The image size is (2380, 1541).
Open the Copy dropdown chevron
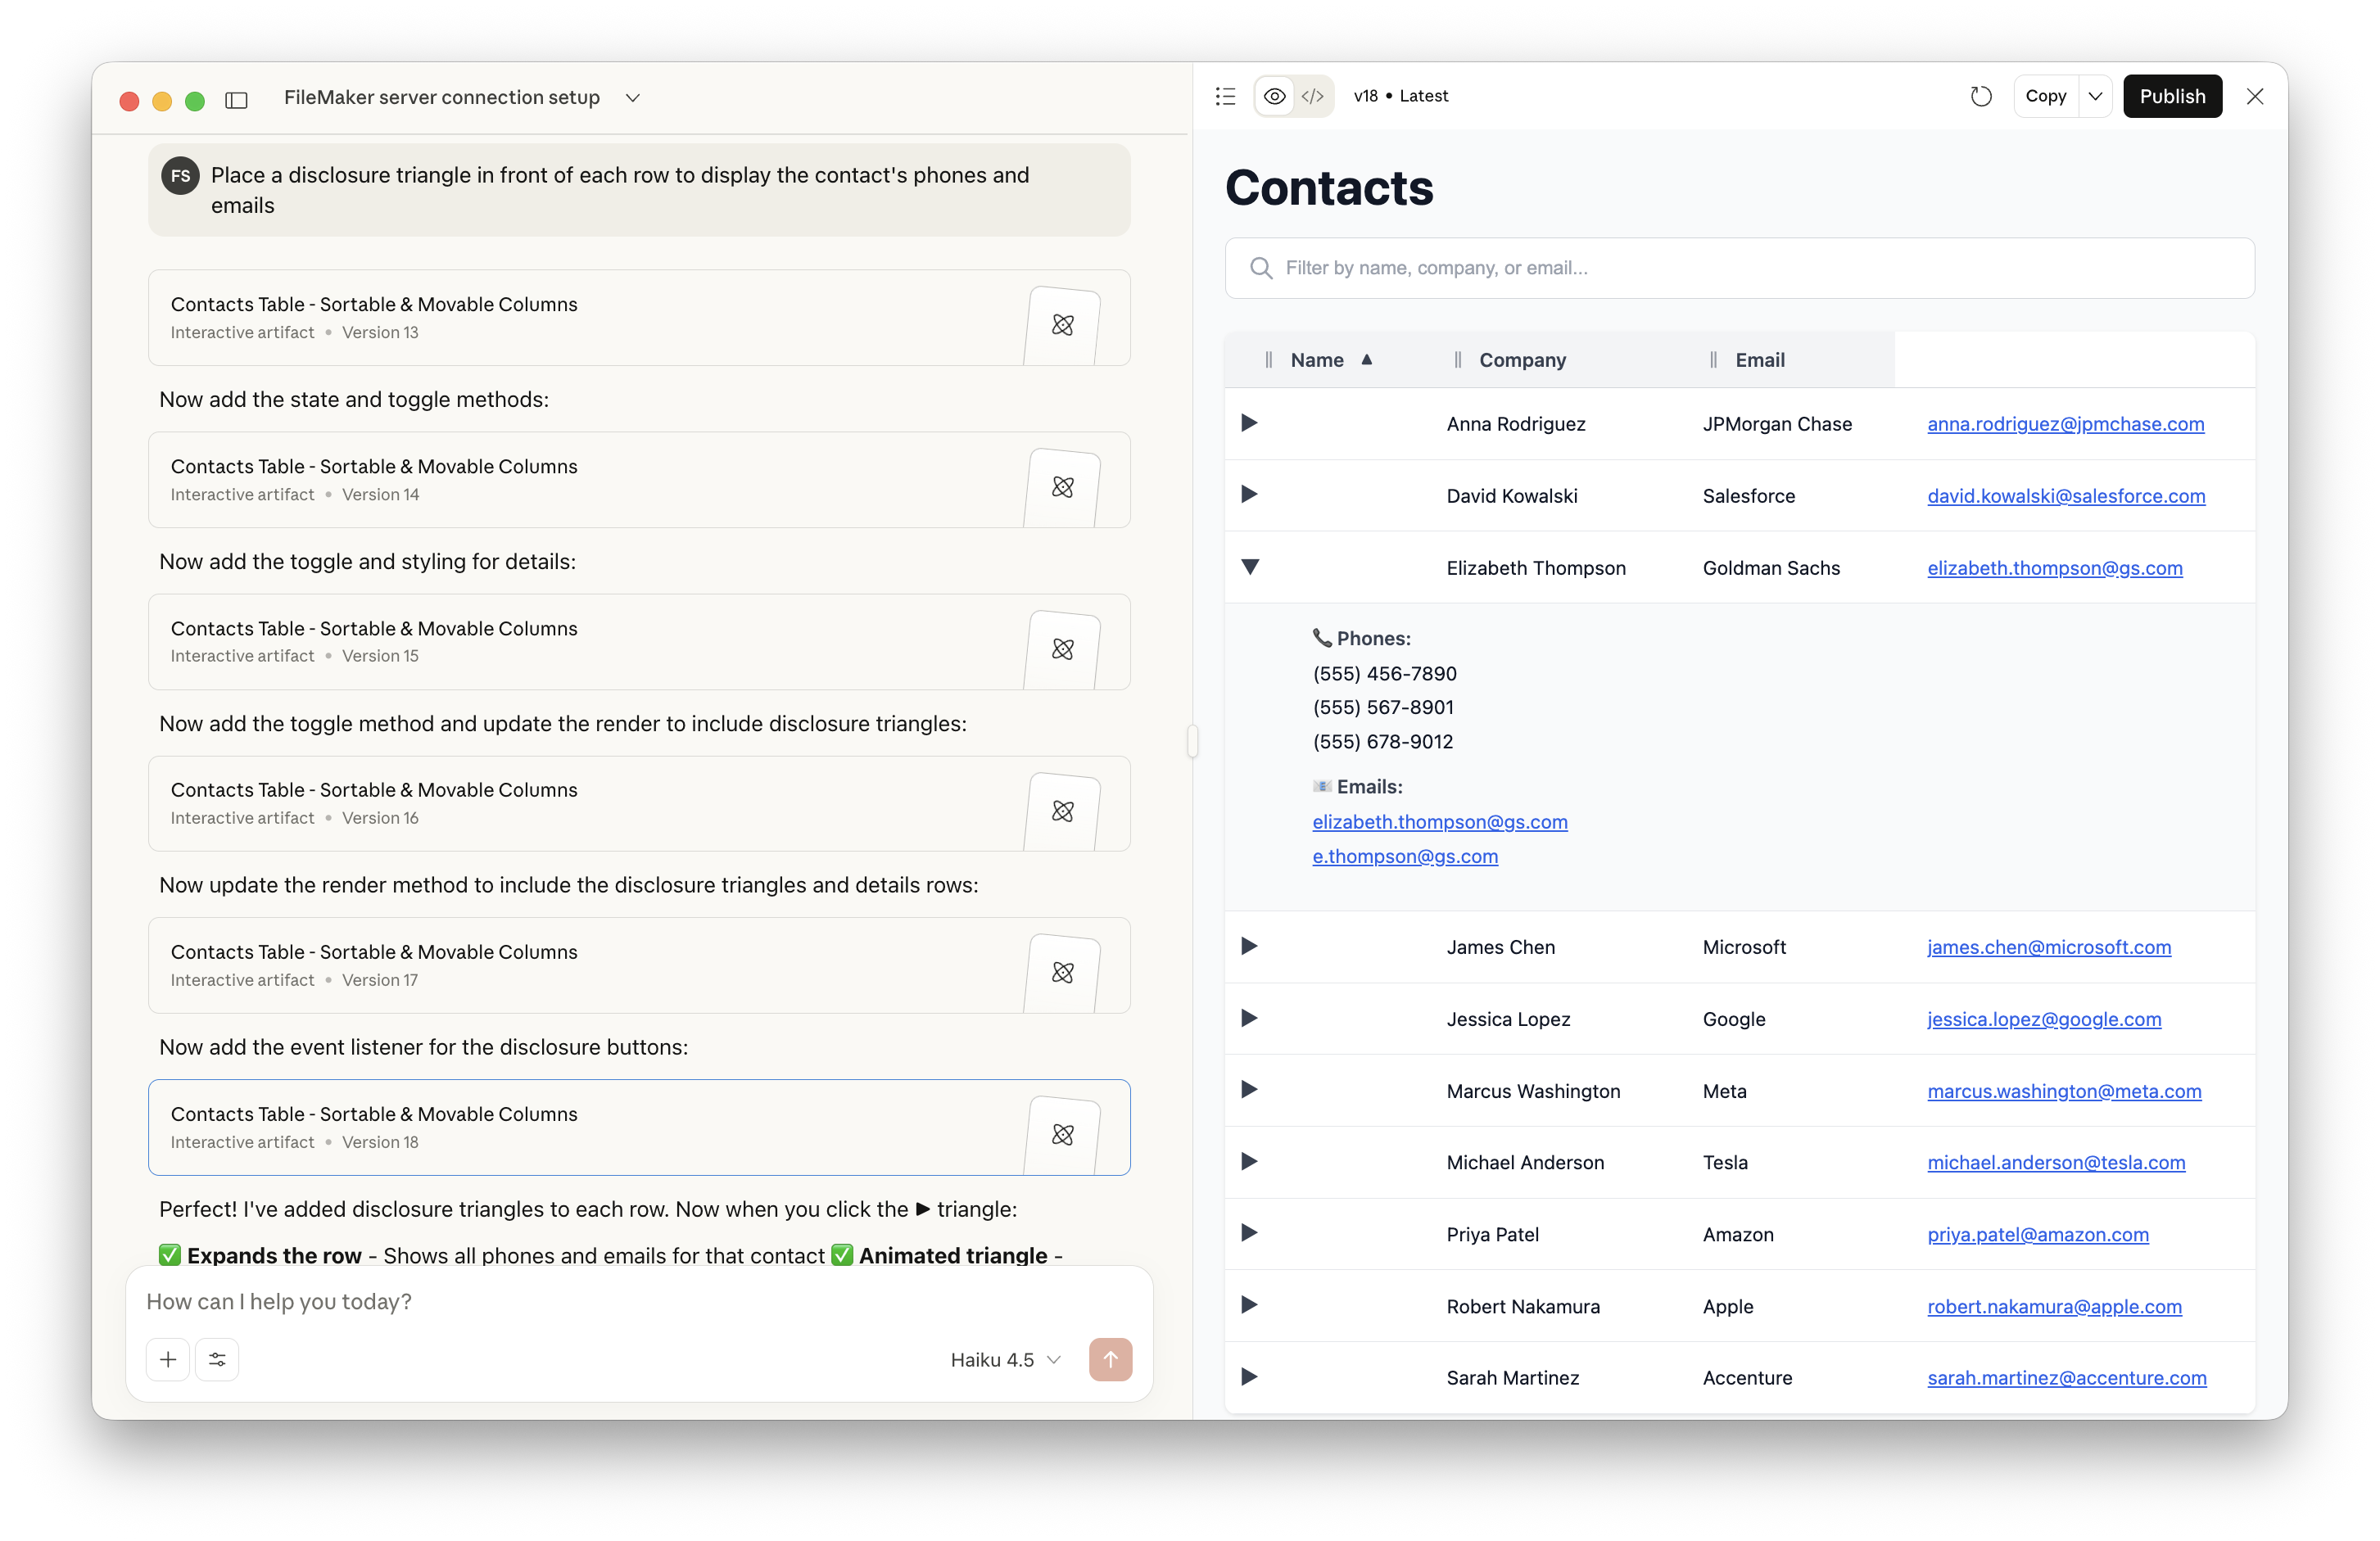click(2097, 96)
